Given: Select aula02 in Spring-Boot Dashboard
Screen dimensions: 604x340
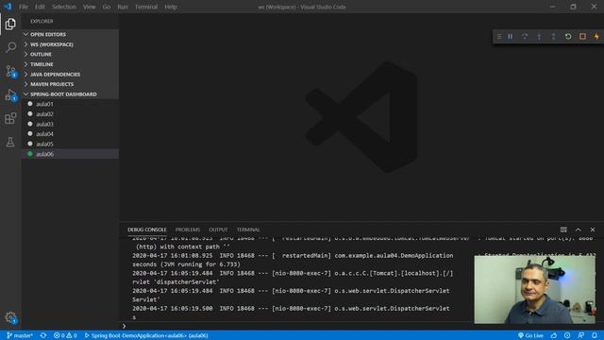Looking at the screenshot, I should point(70,114).
